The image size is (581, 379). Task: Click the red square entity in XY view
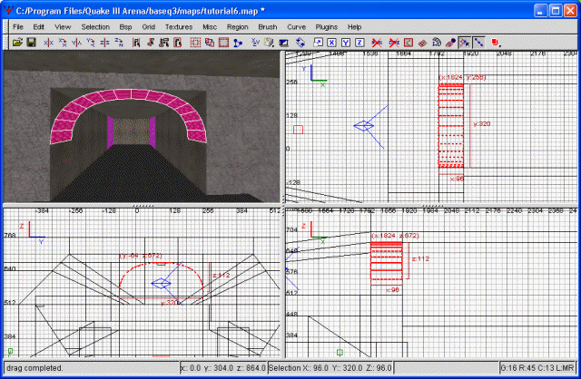(x=299, y=130)
